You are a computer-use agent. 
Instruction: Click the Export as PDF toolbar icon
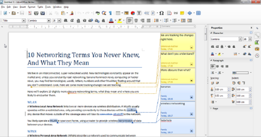30,13
